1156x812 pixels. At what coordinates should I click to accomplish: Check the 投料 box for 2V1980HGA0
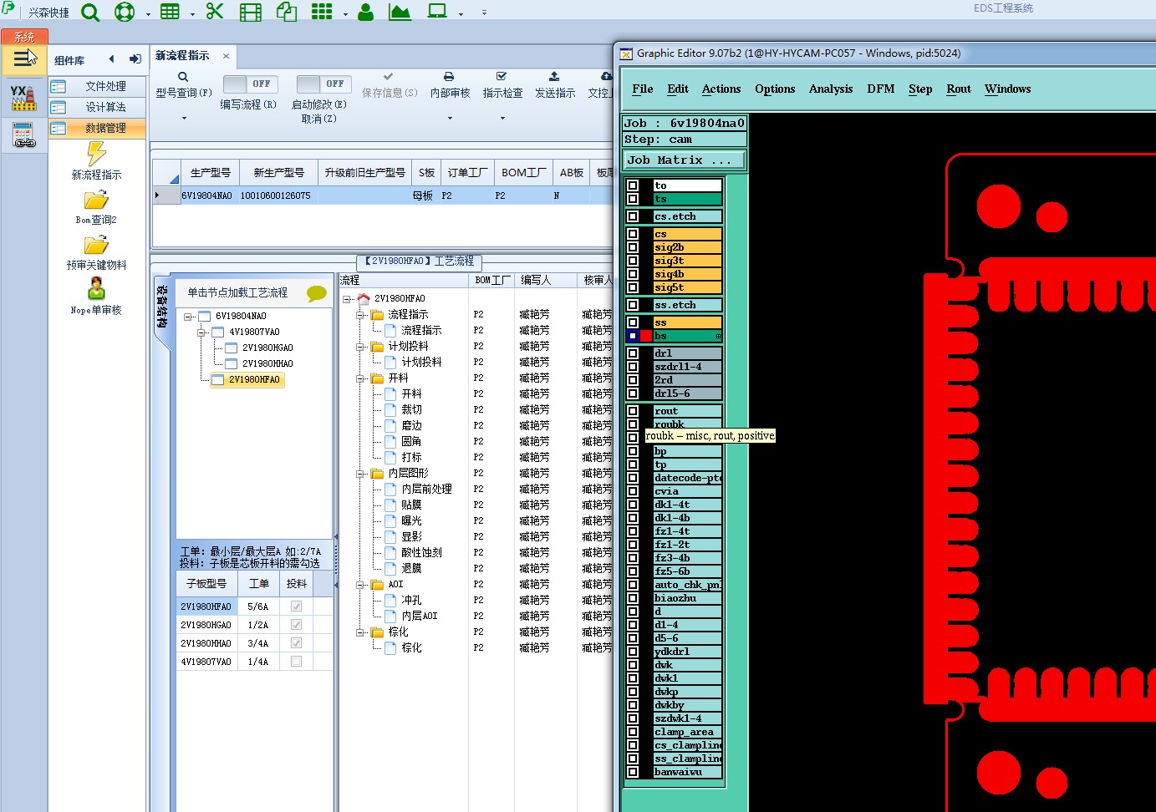pos(296,625)
